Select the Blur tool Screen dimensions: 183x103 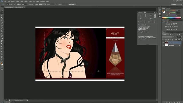pos(2,41)
